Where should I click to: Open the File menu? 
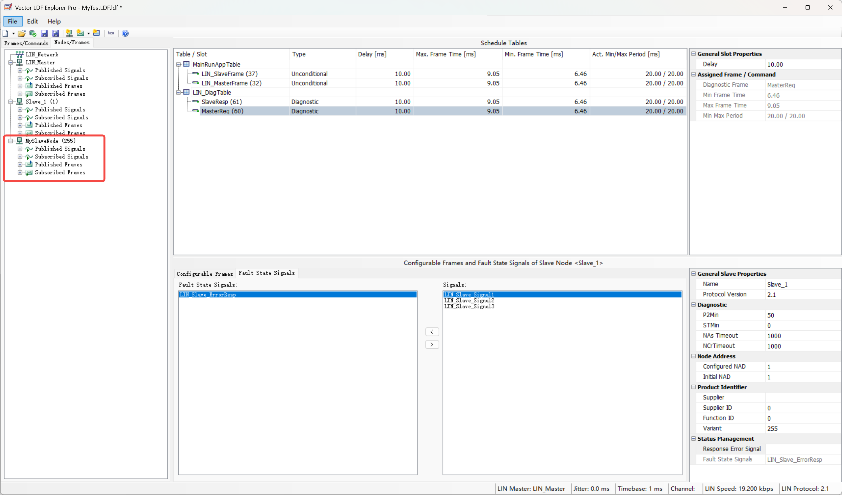[13, 21]
